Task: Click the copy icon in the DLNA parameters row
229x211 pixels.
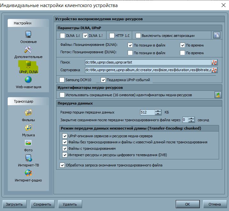Action: [216, 35]
